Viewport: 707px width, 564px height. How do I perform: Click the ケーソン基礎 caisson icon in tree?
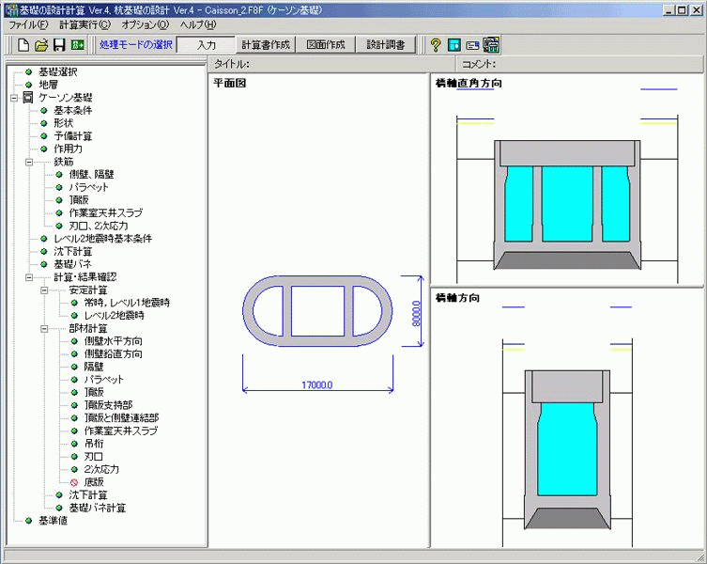(x=28, y=97)
